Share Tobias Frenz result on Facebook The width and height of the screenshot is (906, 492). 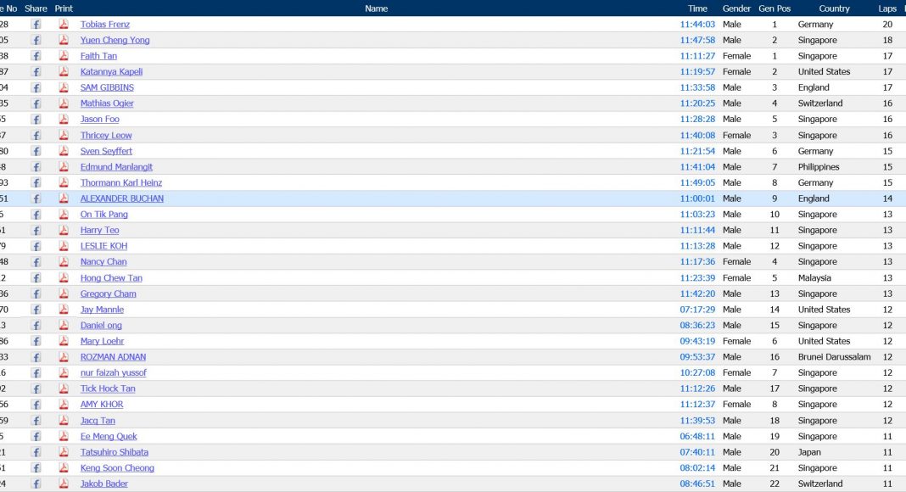36,25
